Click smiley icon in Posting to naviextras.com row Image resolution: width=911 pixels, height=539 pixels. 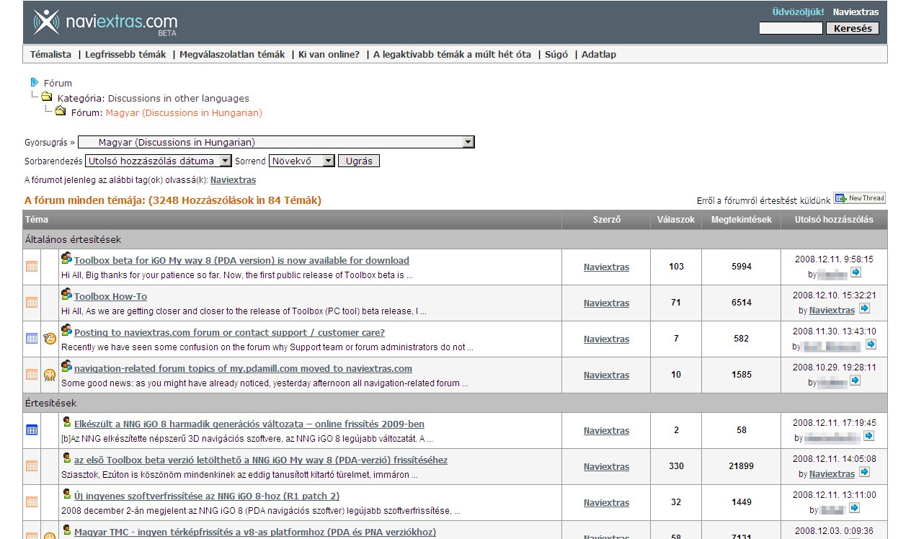pyautogui.click(x=50, y=339)
